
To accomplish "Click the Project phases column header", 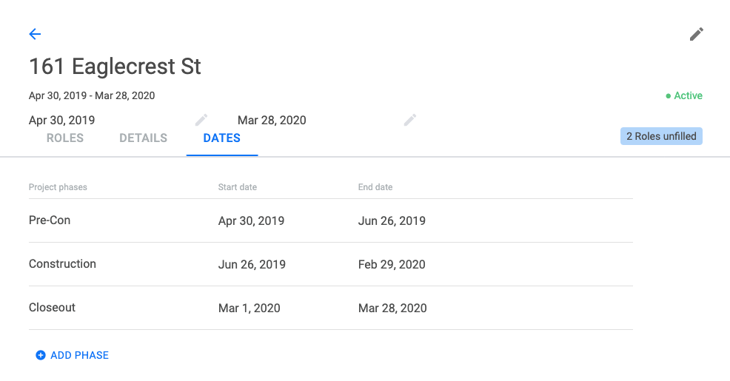I will click(x=58, y=187).
